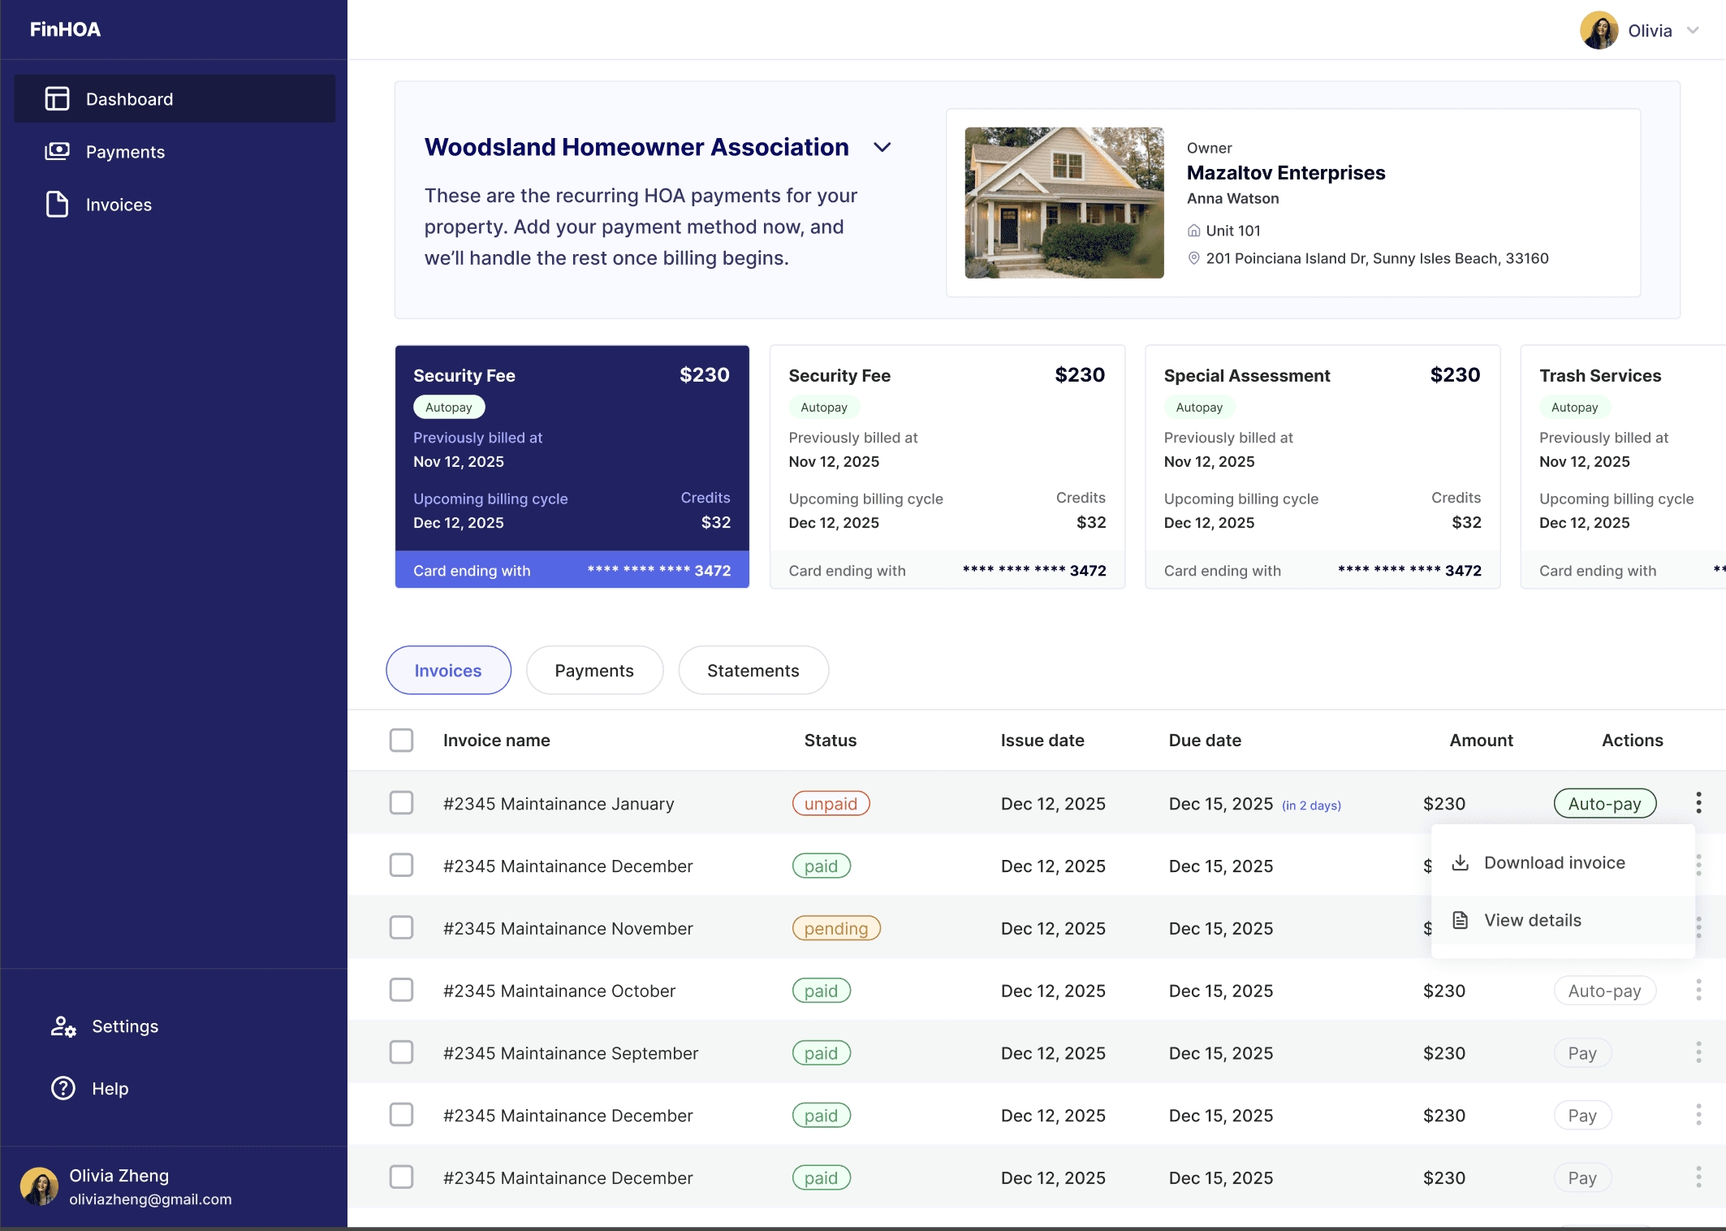The height and width of the screenshot is (1231, 1726).
Task: Switch to the Payments tab above table
Action: [594, 670]
